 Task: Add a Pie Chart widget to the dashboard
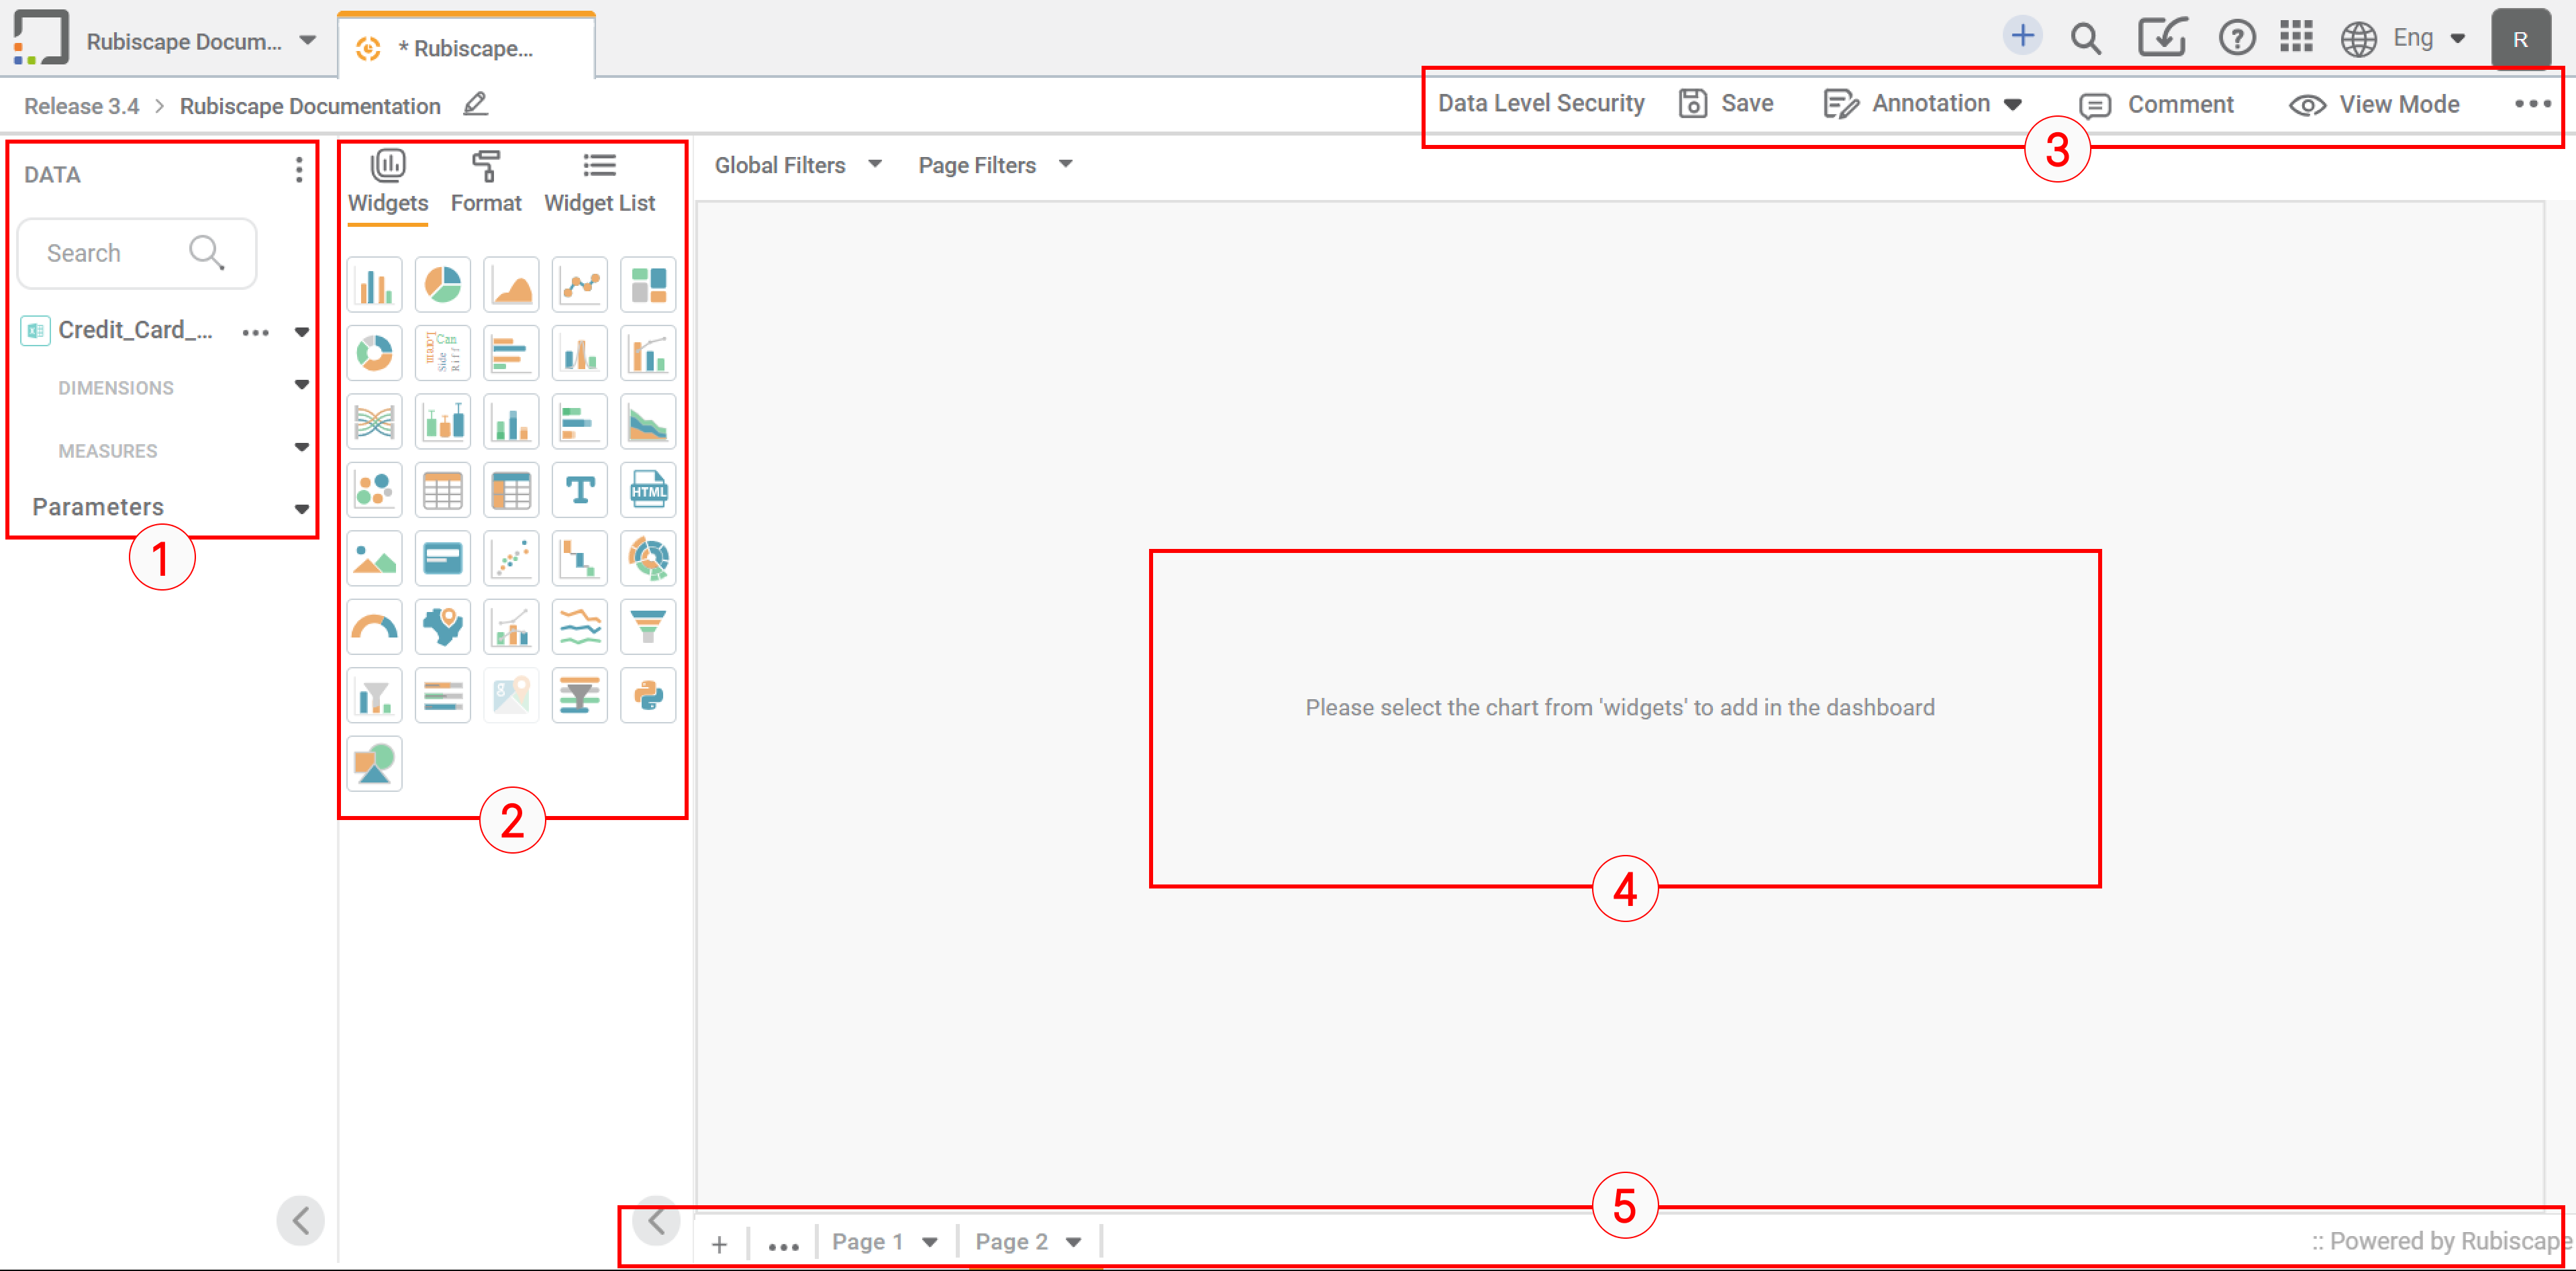coord(443,284)
